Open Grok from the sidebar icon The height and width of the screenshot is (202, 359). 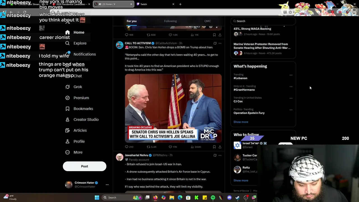tap(67, 87)
